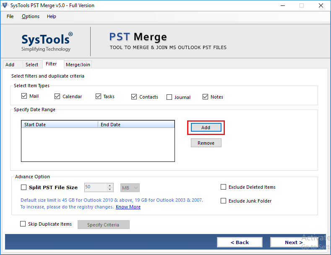Image resolution: width=331 pixels, height=255 pixels.
Task: Open the Options menu
Action: pyautogui.click(x=31, y=16)
